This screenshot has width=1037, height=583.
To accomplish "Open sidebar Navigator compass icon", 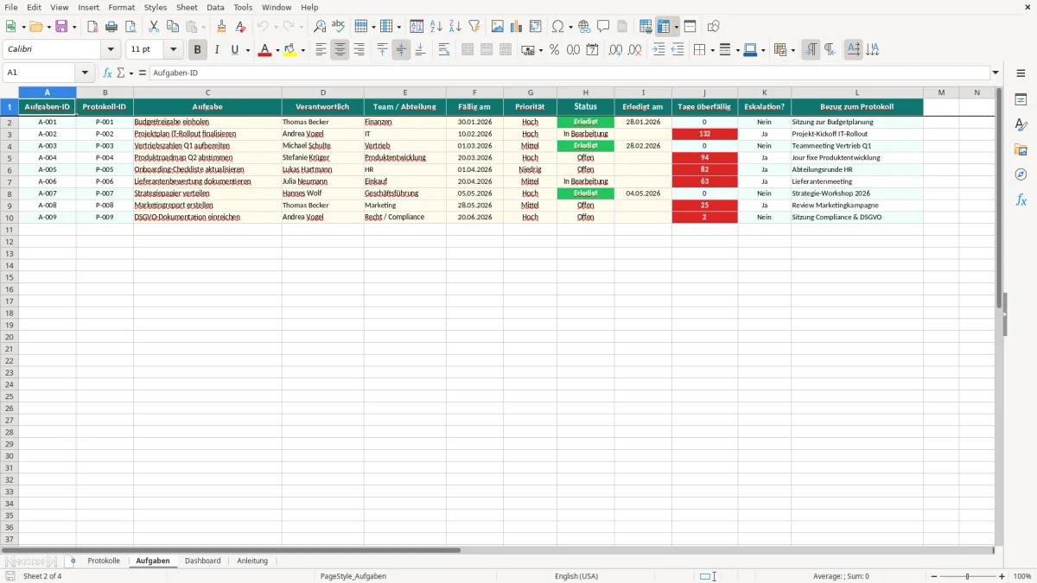I will tap(1021, 174).
